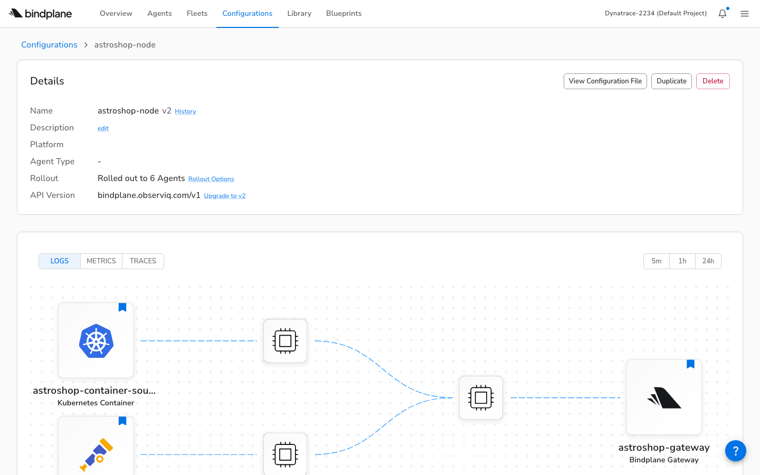Switch telemetry view to METRICS
The image size is (760, 475).
click(101, 261)
